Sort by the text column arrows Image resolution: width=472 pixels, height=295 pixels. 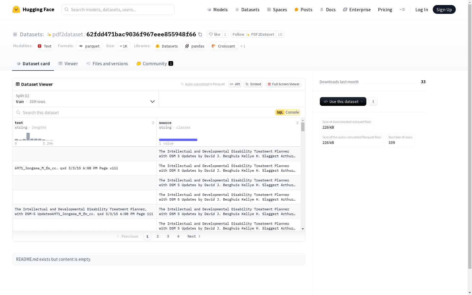pos(153,123)
